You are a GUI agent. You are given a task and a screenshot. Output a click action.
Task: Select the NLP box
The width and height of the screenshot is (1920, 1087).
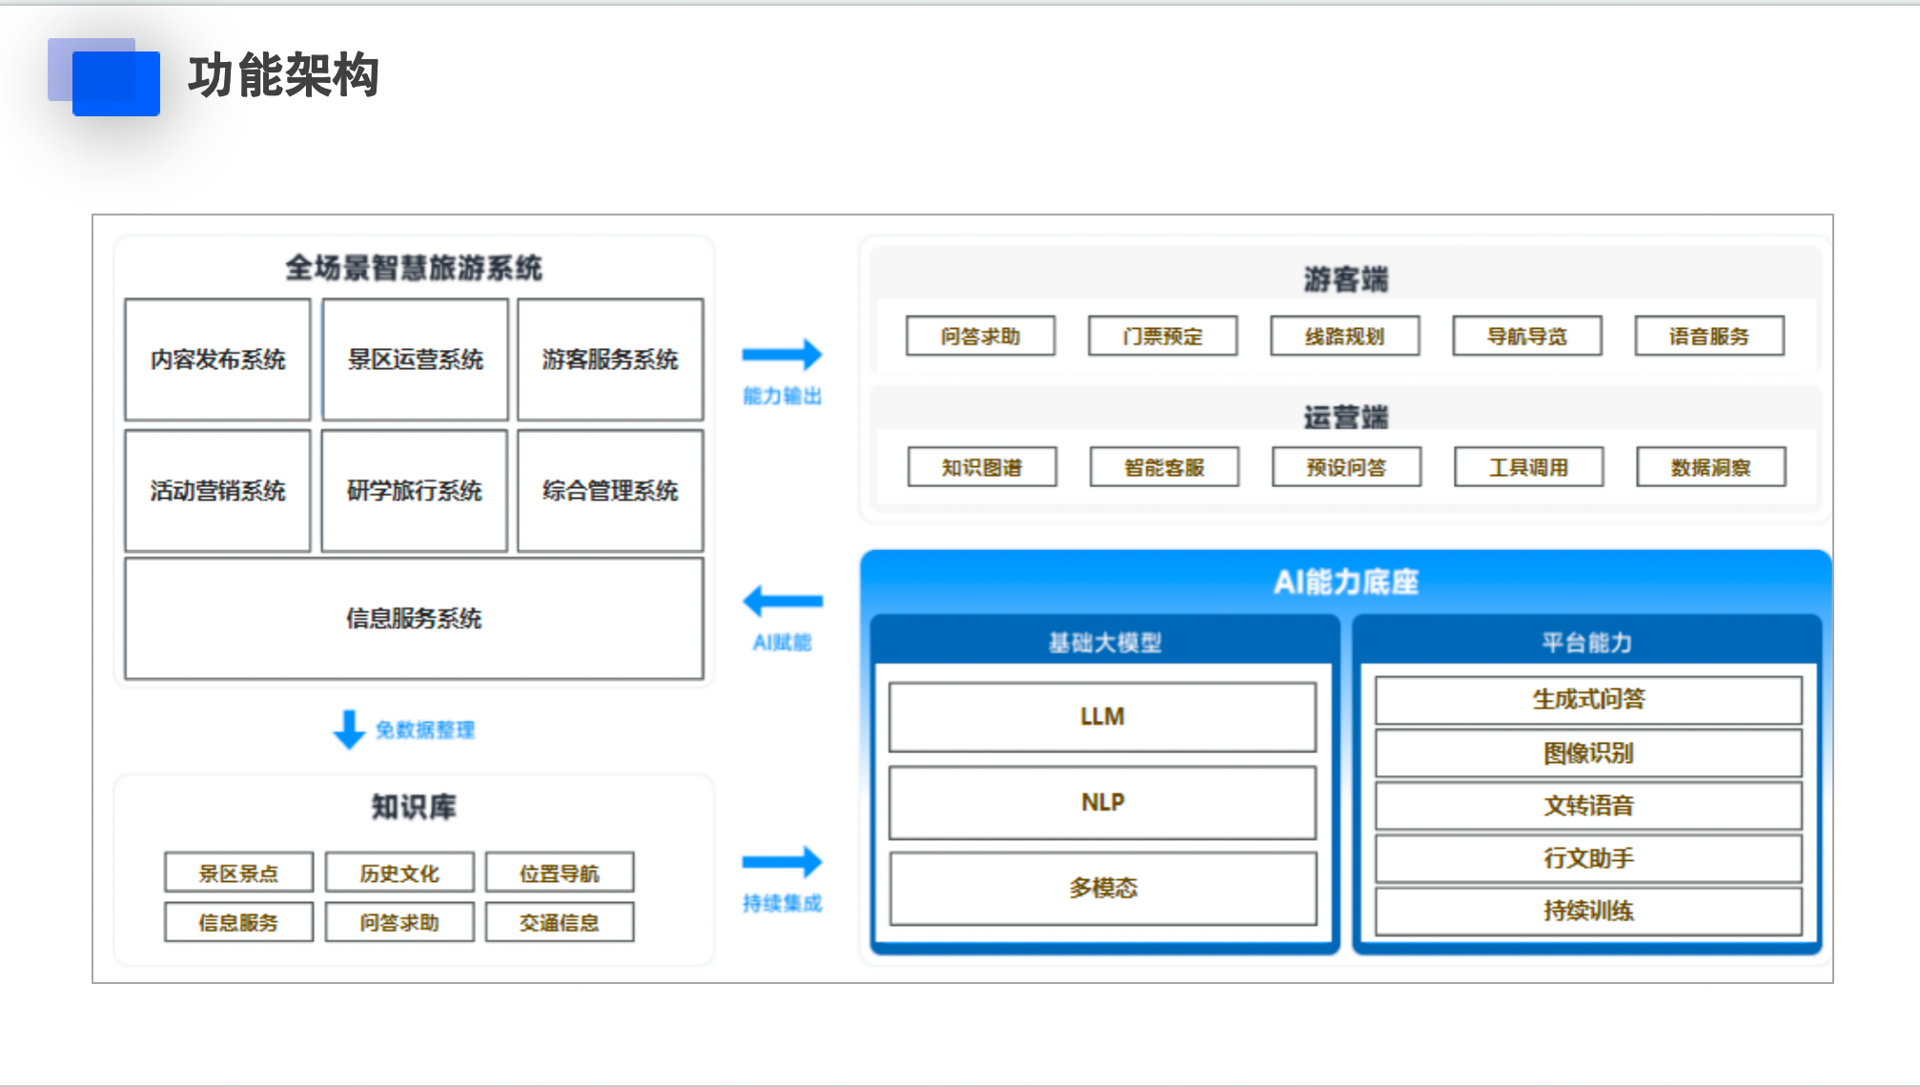point(1103,803)
